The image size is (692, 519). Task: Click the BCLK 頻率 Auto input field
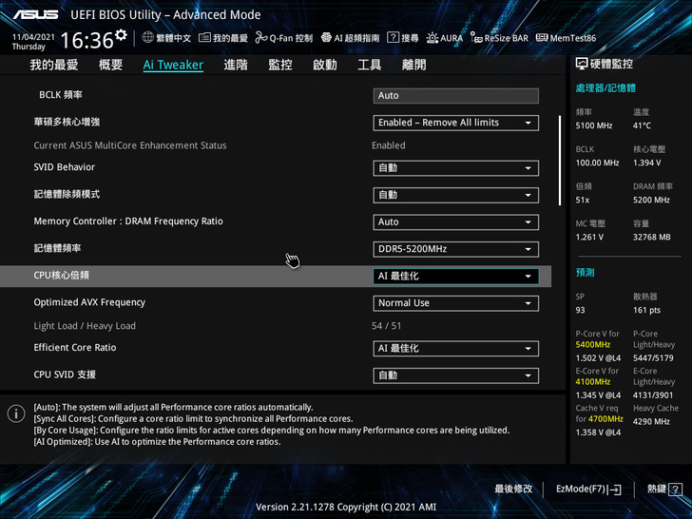[456, 96]
